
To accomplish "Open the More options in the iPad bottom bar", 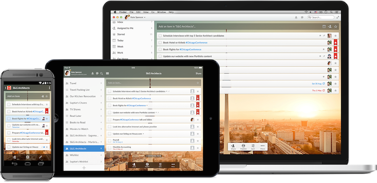I will (173, 165).
